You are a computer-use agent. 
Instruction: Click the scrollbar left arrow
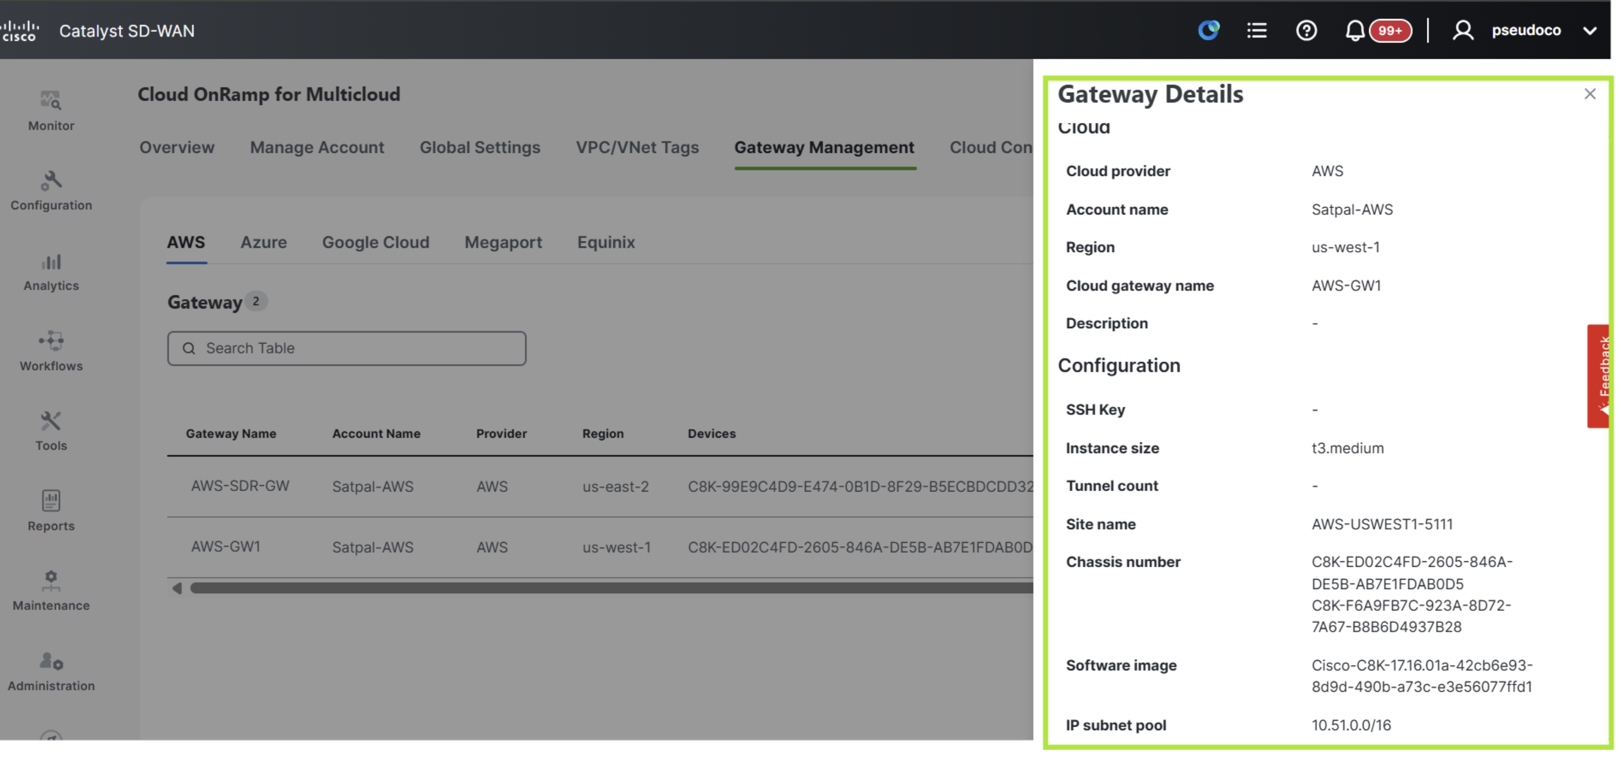tap(177, 588)
